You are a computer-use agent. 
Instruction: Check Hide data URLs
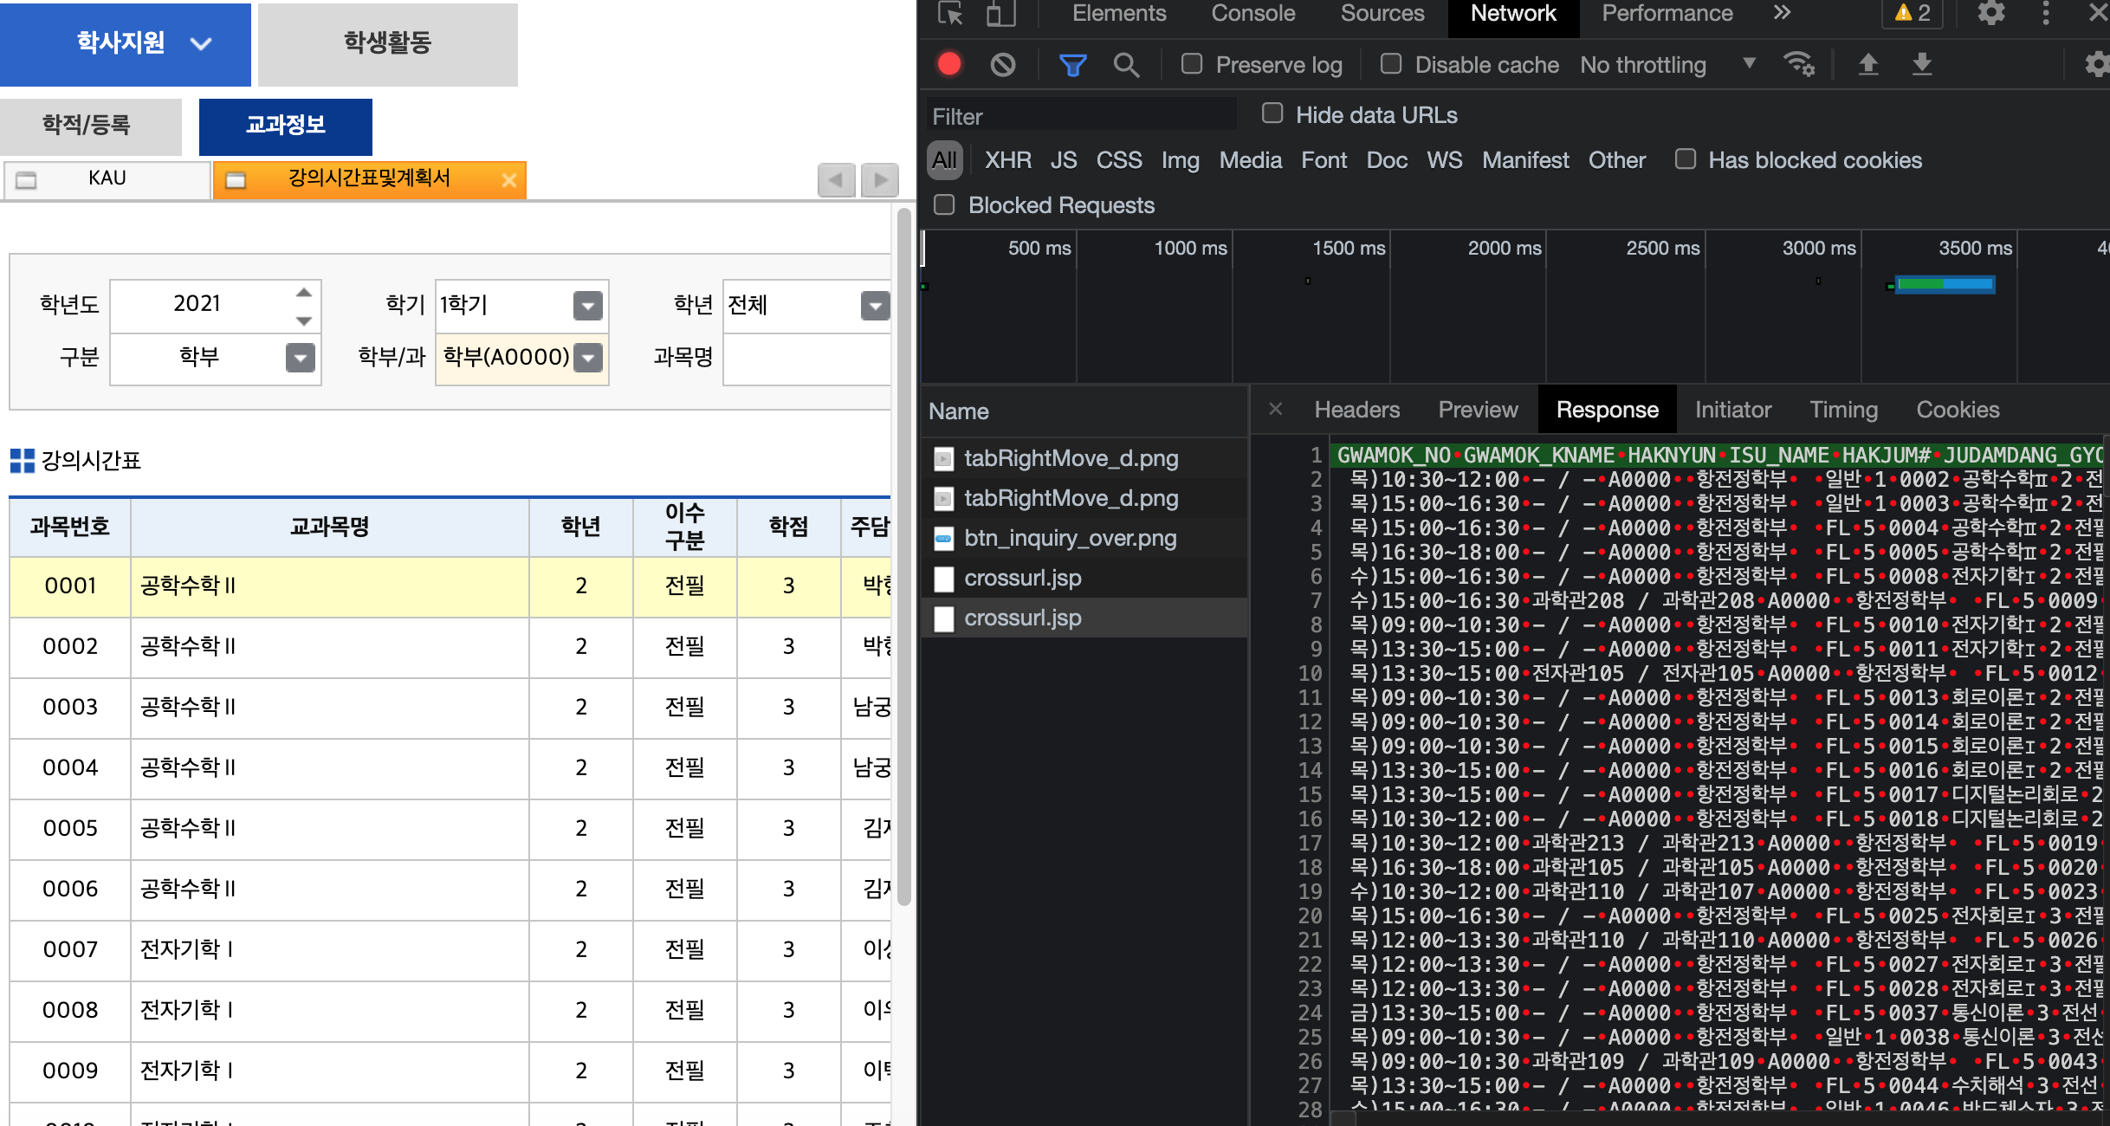(1272, 113)
